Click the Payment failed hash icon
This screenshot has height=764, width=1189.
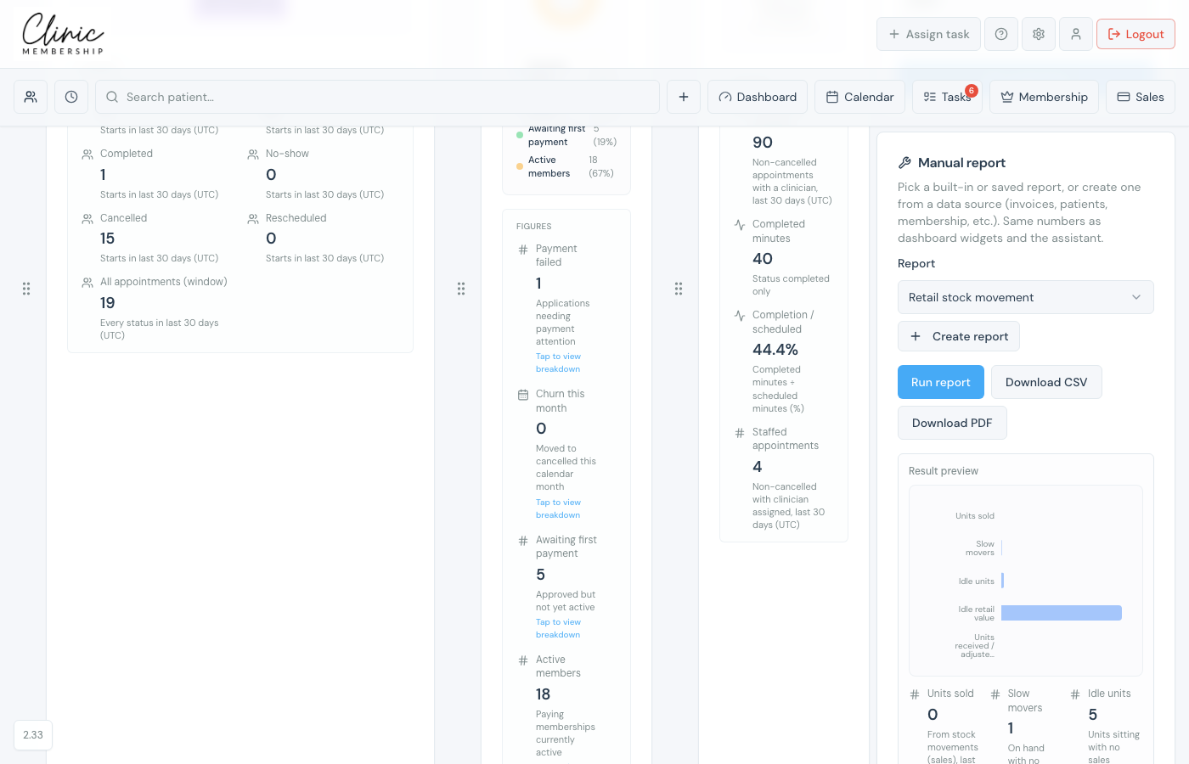click(x=523, y=250)
